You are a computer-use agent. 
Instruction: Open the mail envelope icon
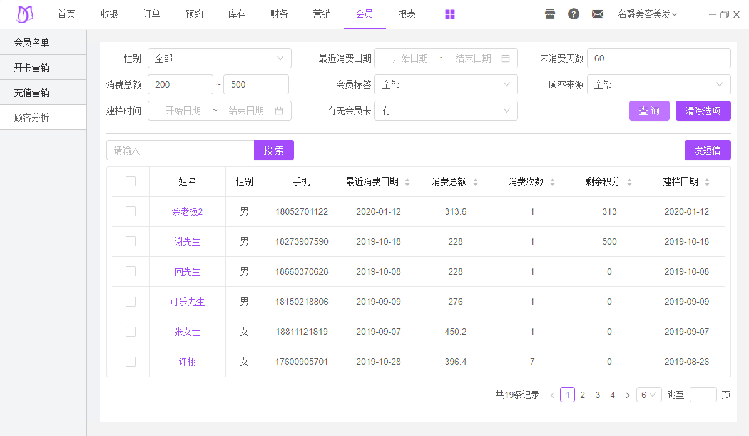[598, 14]
